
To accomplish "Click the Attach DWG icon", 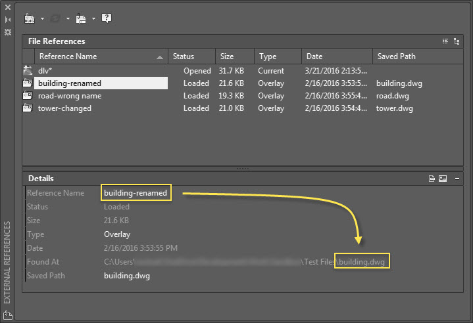I will 30,18.
